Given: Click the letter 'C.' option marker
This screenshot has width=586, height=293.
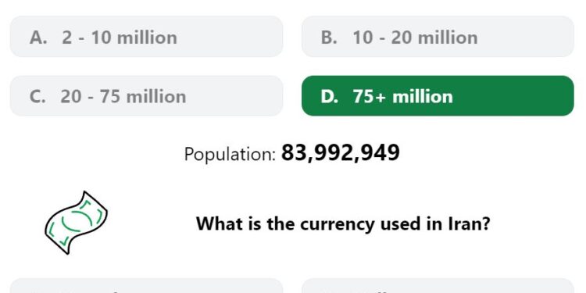Looking at the screenshot, I should click(38, 96).
